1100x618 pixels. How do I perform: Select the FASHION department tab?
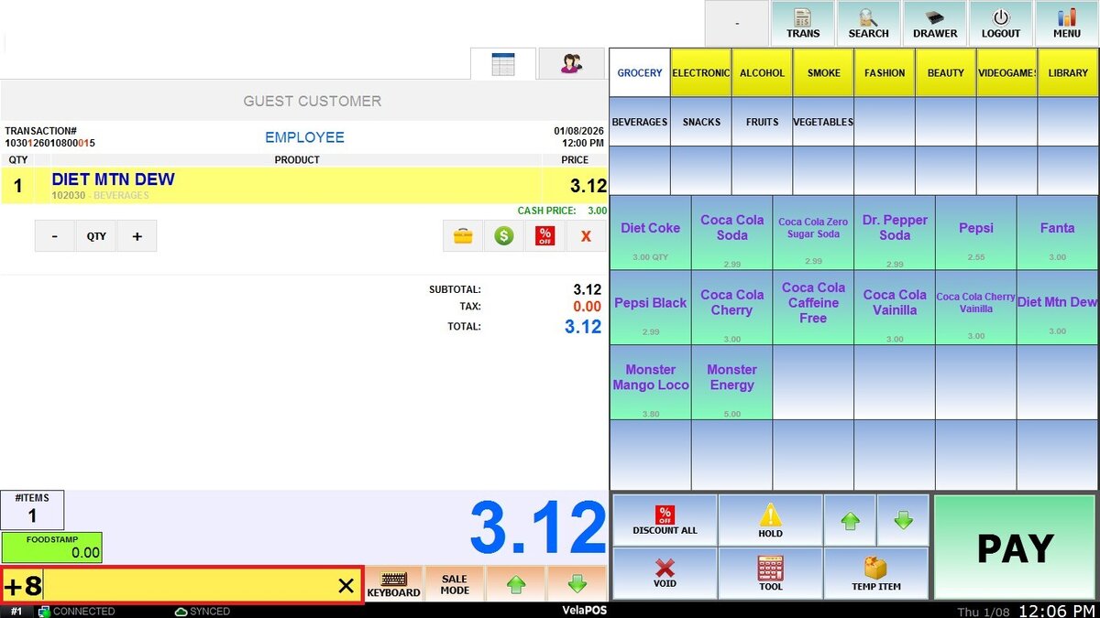pos(885,72)
